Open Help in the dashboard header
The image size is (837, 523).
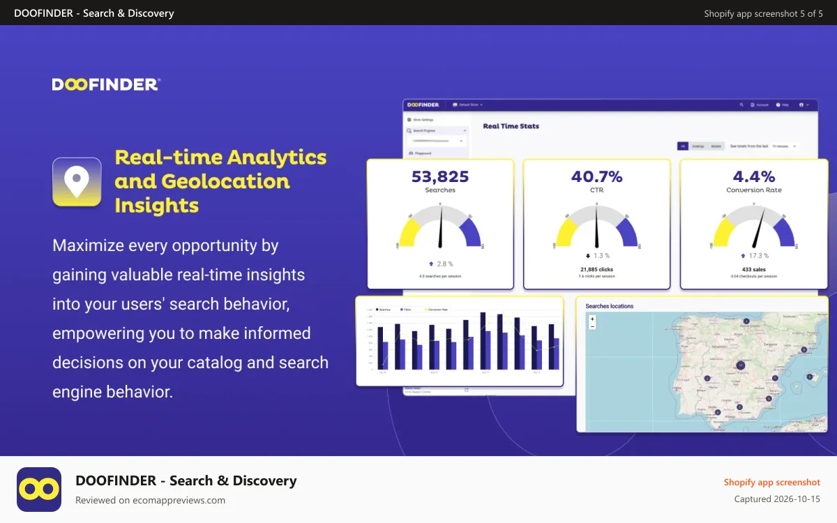(x=782, y=105)
